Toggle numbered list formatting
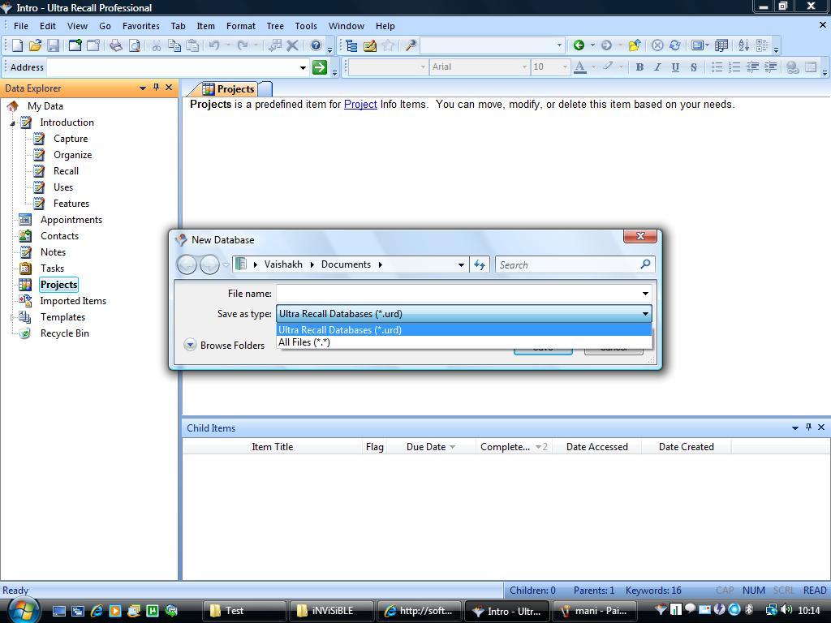This screenshot has height=623, width=831. pos(734,67)
